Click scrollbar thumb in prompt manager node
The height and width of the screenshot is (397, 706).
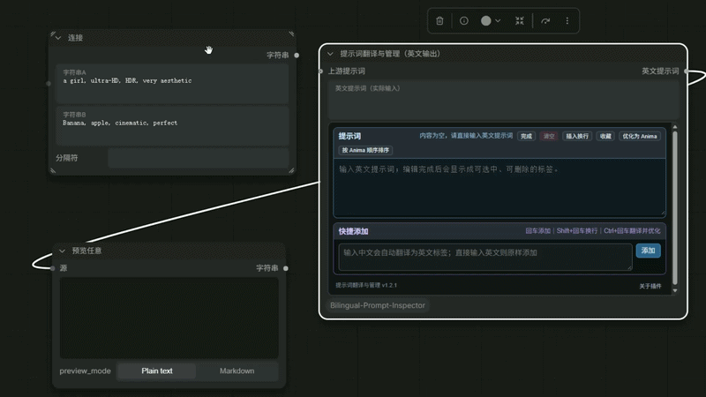(x=674, y=207)
